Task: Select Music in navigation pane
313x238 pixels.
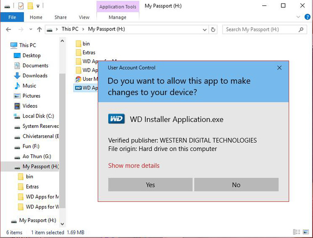Action: click(25, 86)
